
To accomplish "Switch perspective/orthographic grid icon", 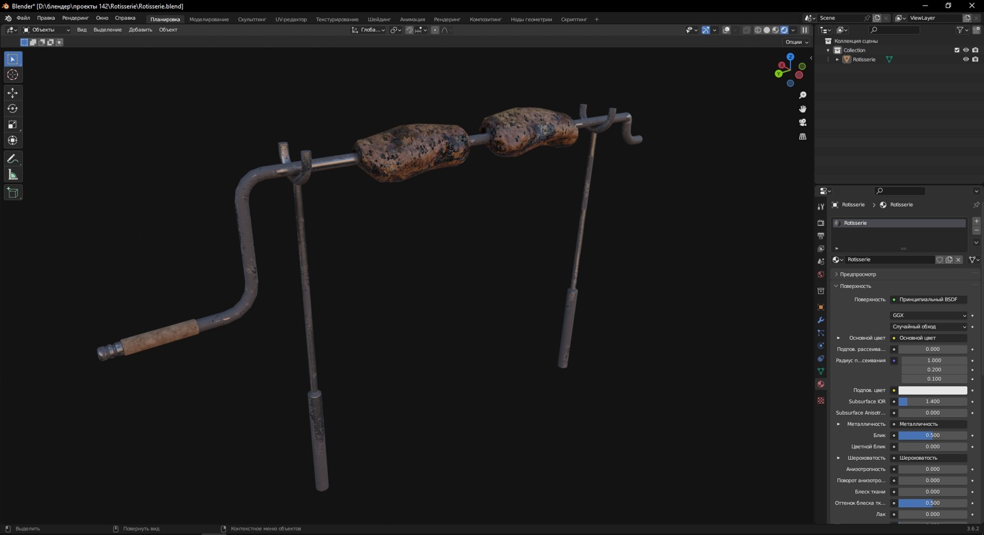I will (803, 136).
